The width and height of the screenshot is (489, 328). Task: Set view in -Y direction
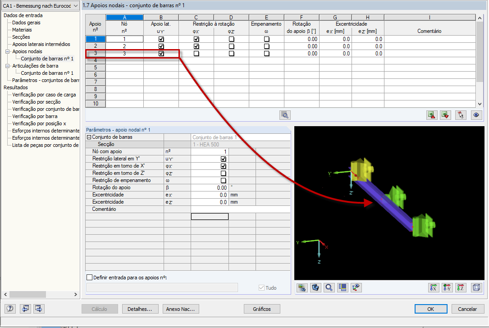[x=447, y=287]
